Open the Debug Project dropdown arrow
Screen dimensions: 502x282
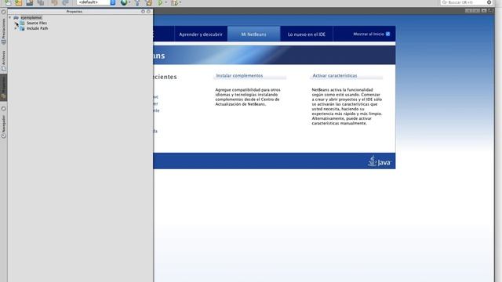(180, 2)
